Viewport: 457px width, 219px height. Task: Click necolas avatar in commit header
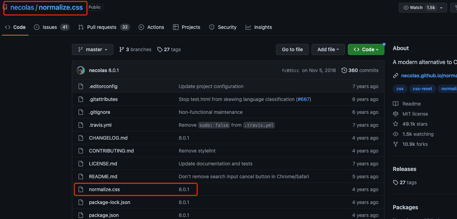(81, 70)
